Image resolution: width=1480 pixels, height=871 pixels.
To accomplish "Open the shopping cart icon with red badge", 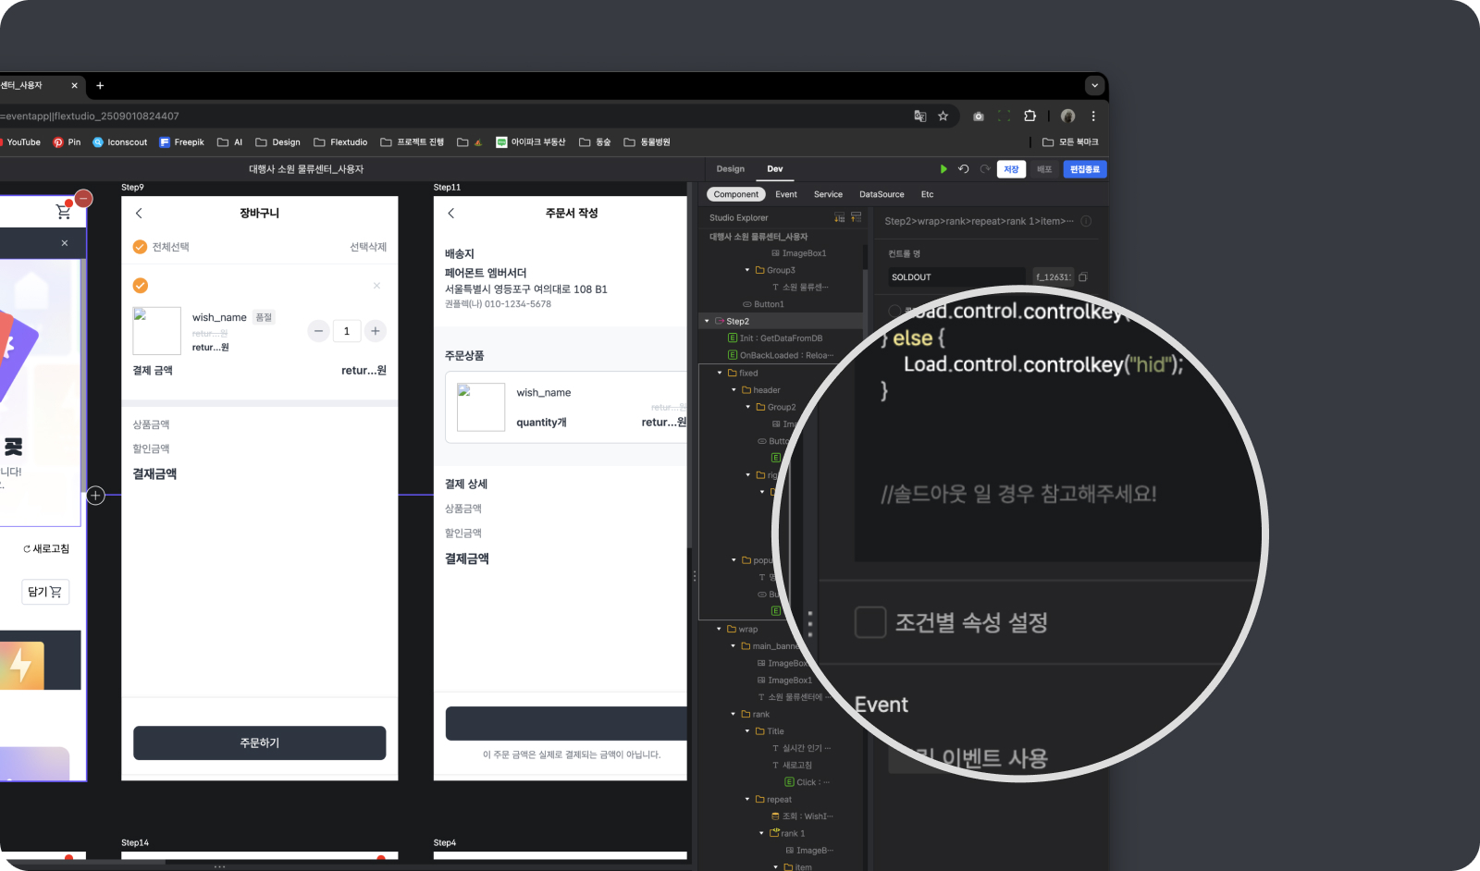I will click(63, 211).
